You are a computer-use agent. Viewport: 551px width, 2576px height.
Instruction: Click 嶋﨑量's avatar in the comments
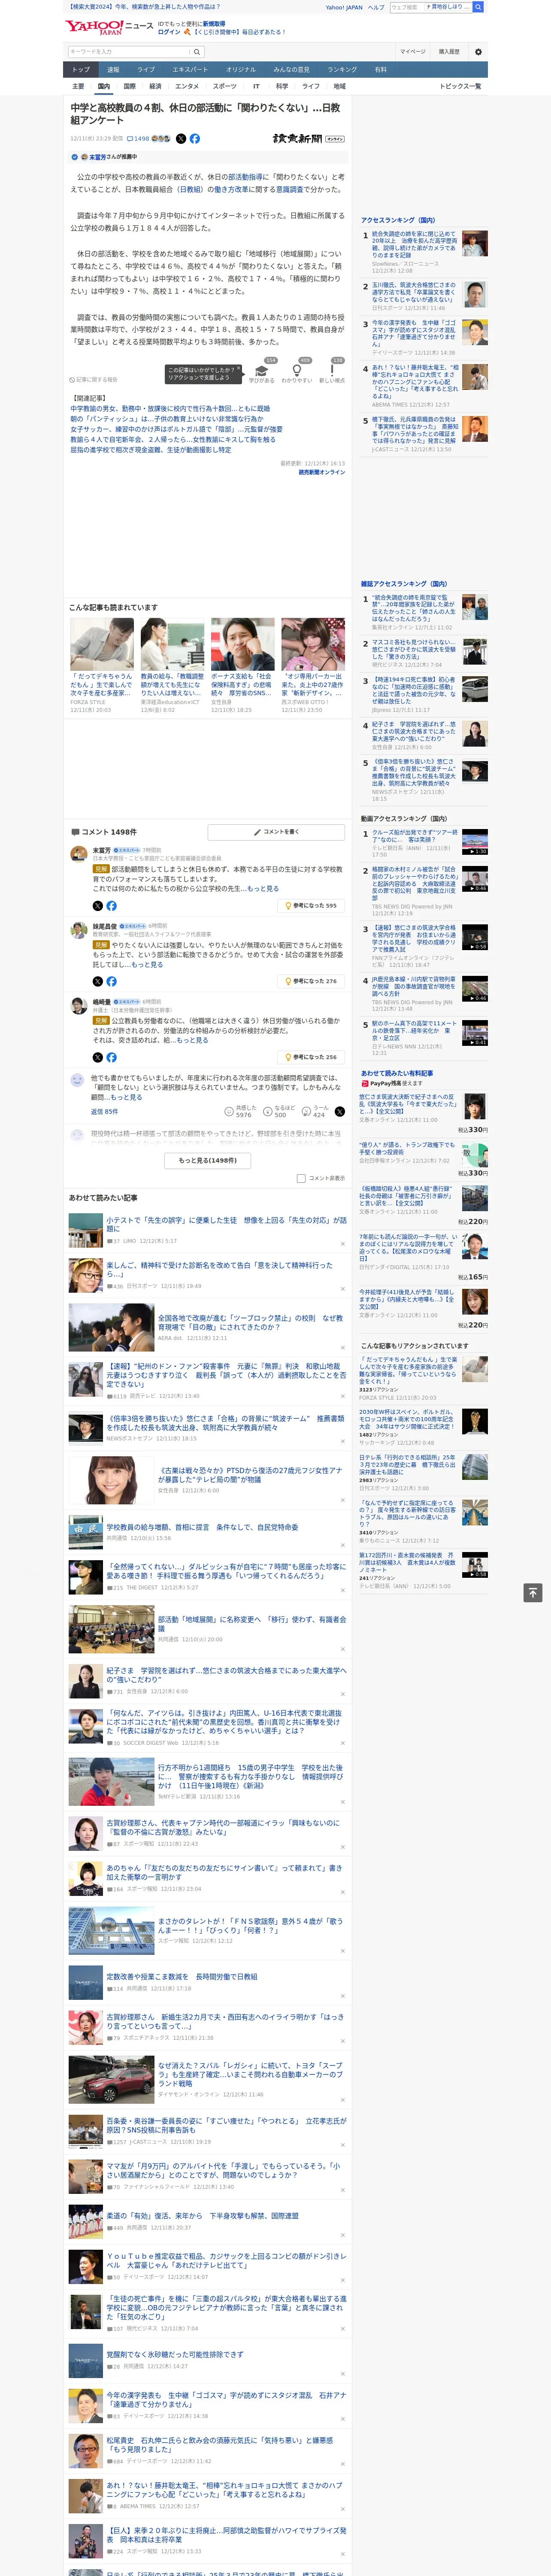(x=78, y=1005)
